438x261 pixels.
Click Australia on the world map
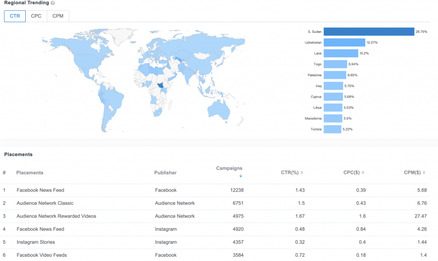point(219,110)
